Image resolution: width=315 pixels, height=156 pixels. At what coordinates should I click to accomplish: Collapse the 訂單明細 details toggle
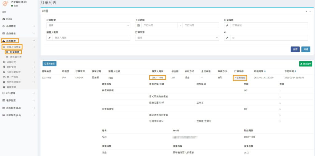pyautogui.click(x=240, y=78)
